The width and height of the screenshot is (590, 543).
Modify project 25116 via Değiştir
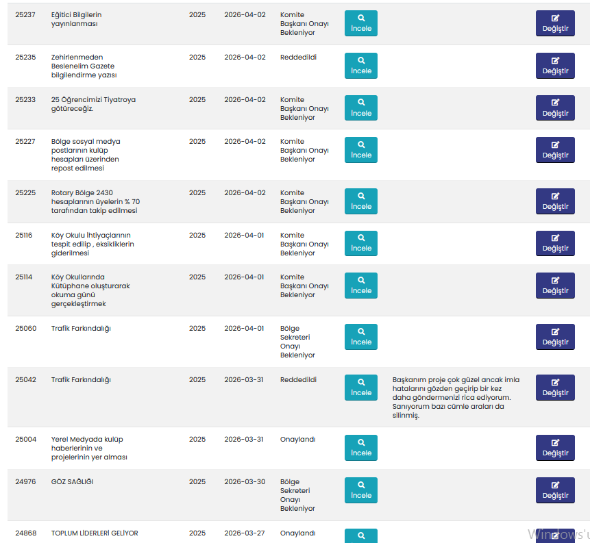pos(555,244)
